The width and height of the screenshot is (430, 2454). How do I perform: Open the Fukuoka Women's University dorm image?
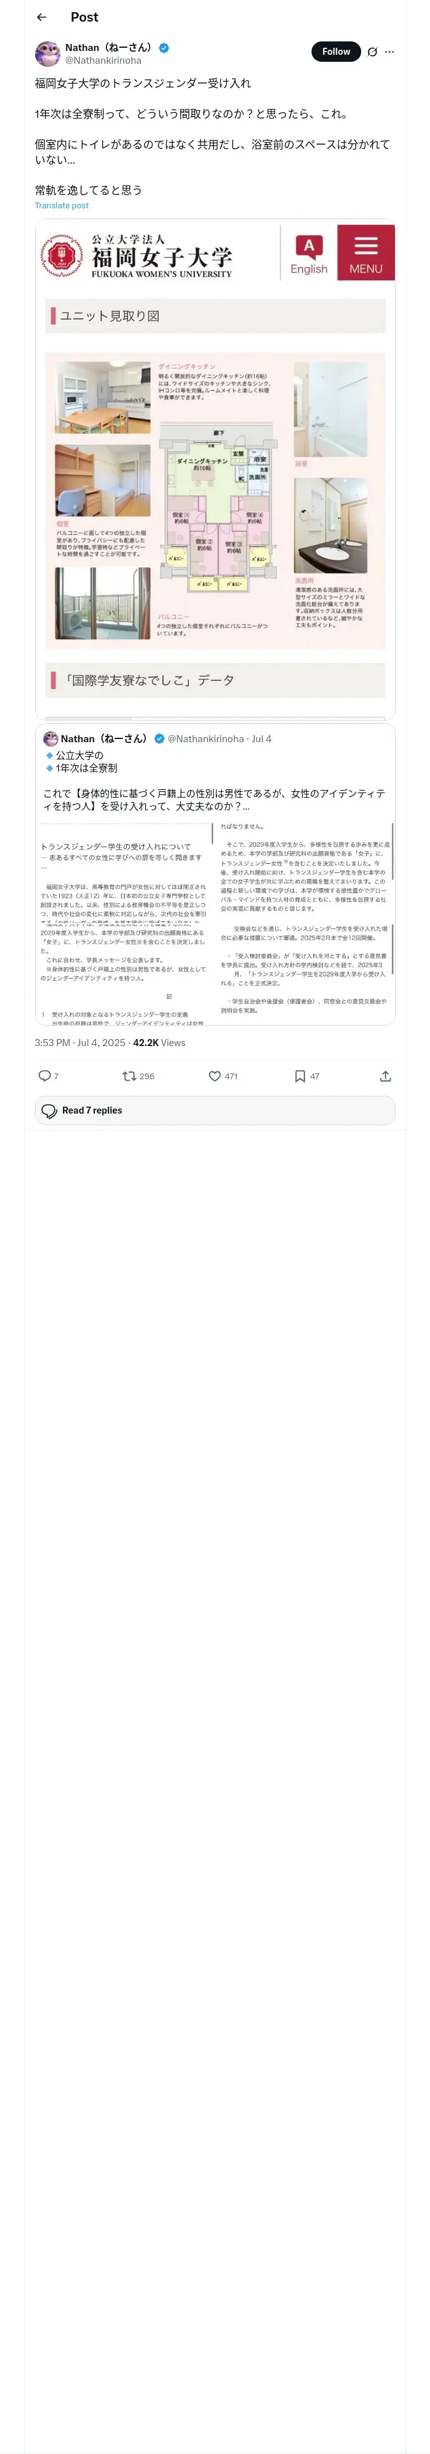tap(215, 469)
